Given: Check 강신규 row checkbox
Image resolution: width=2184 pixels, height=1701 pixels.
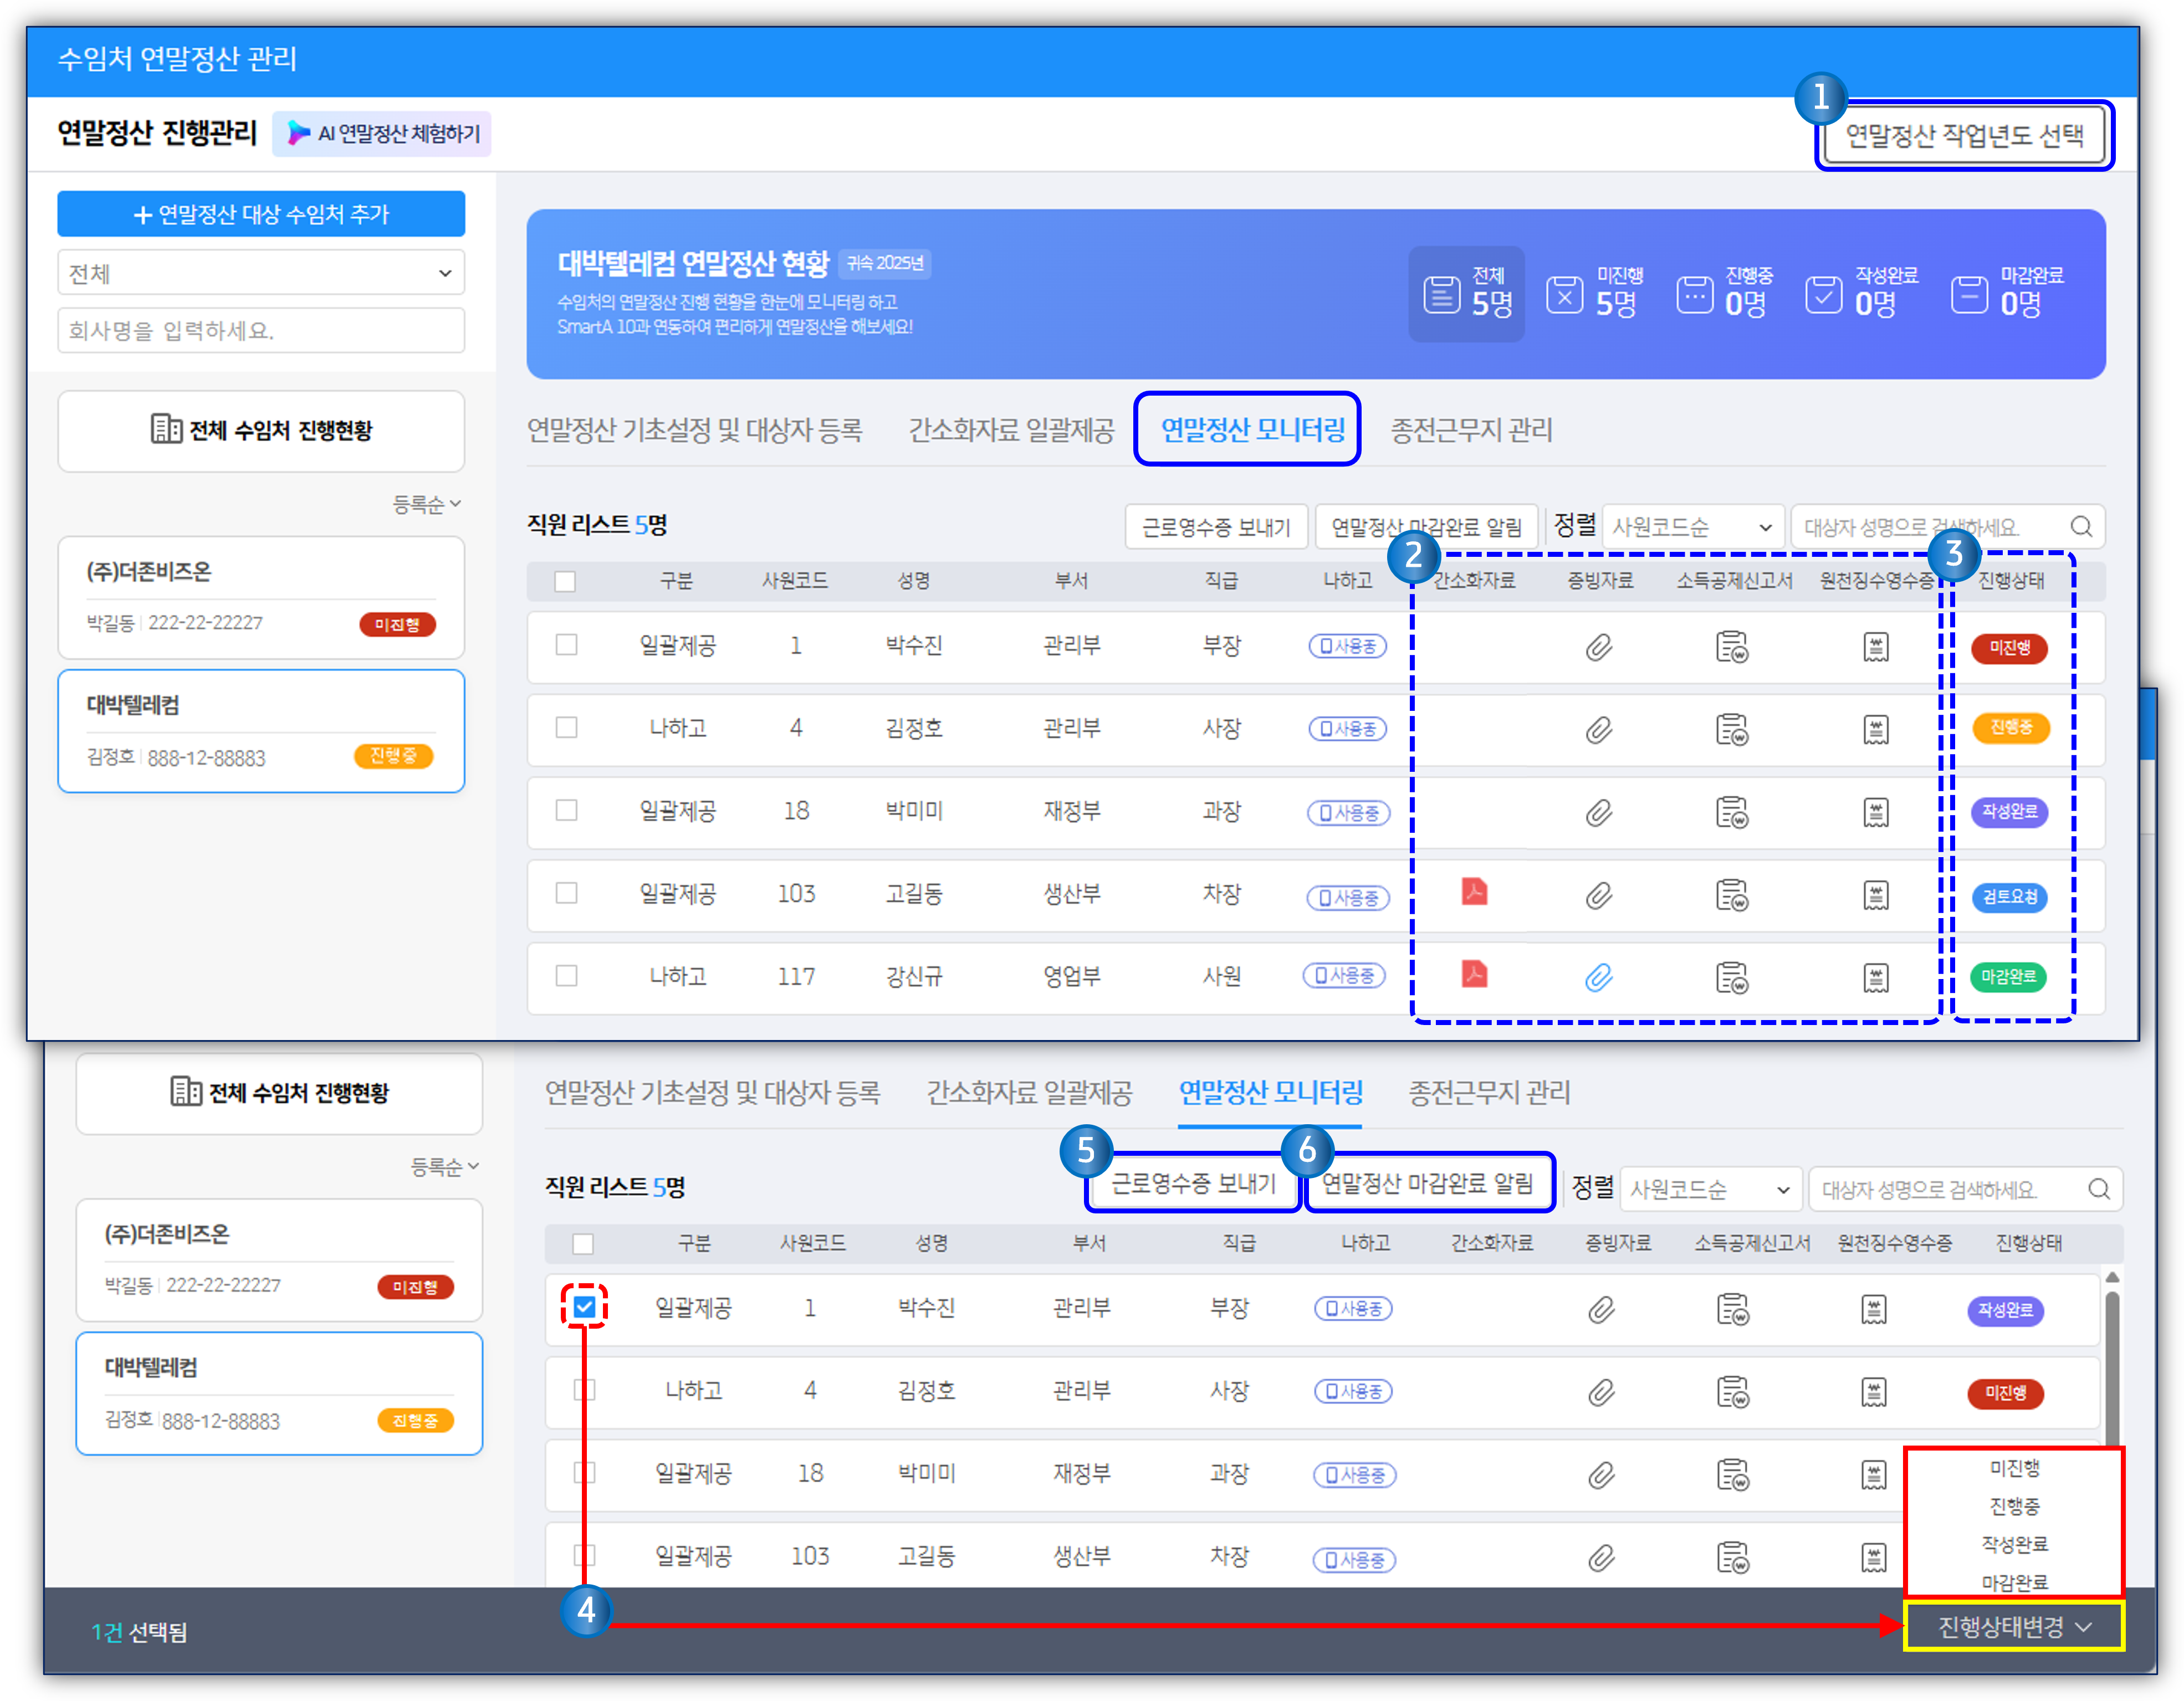Looking at the screenshot, I should tap(567, 975).
